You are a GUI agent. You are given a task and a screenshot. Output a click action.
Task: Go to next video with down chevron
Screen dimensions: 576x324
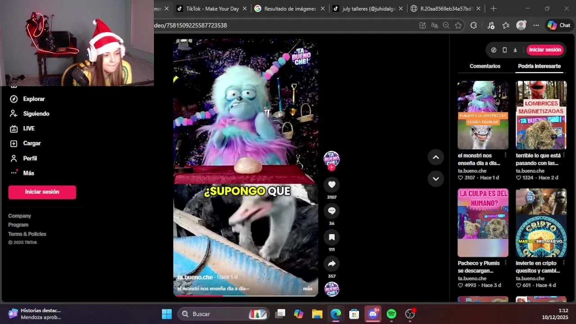436,179
